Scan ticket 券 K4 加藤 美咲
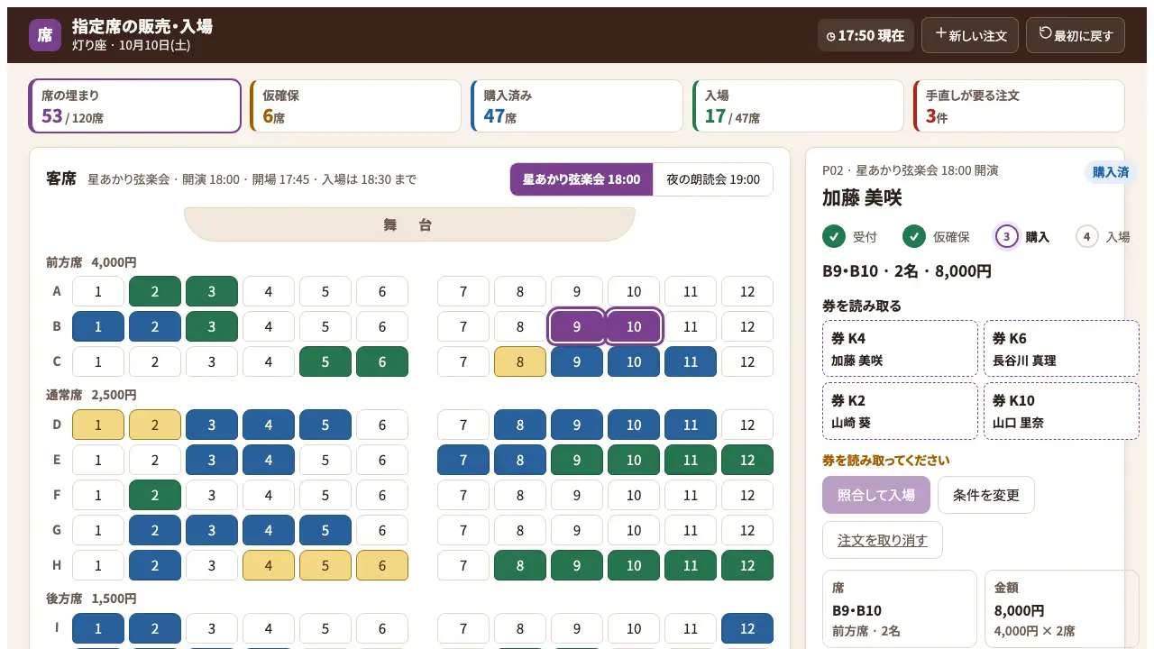Viewport: 1154px width, 649px height. coord(900,349)
